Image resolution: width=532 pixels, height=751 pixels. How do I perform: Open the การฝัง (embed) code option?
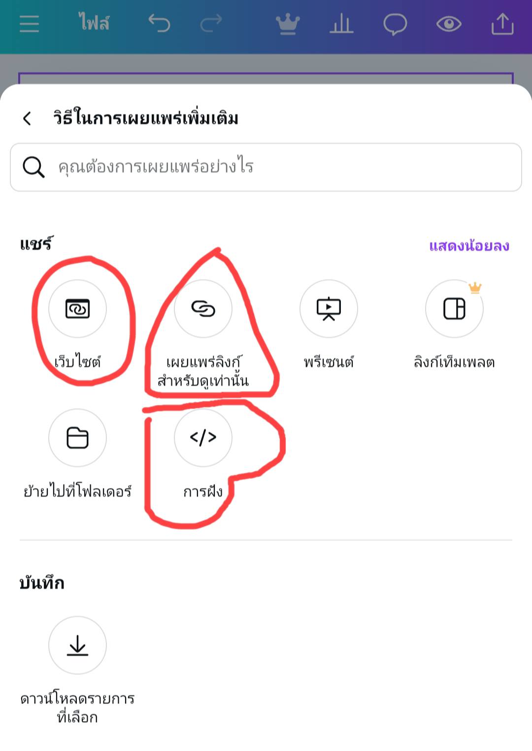[203, 438]
